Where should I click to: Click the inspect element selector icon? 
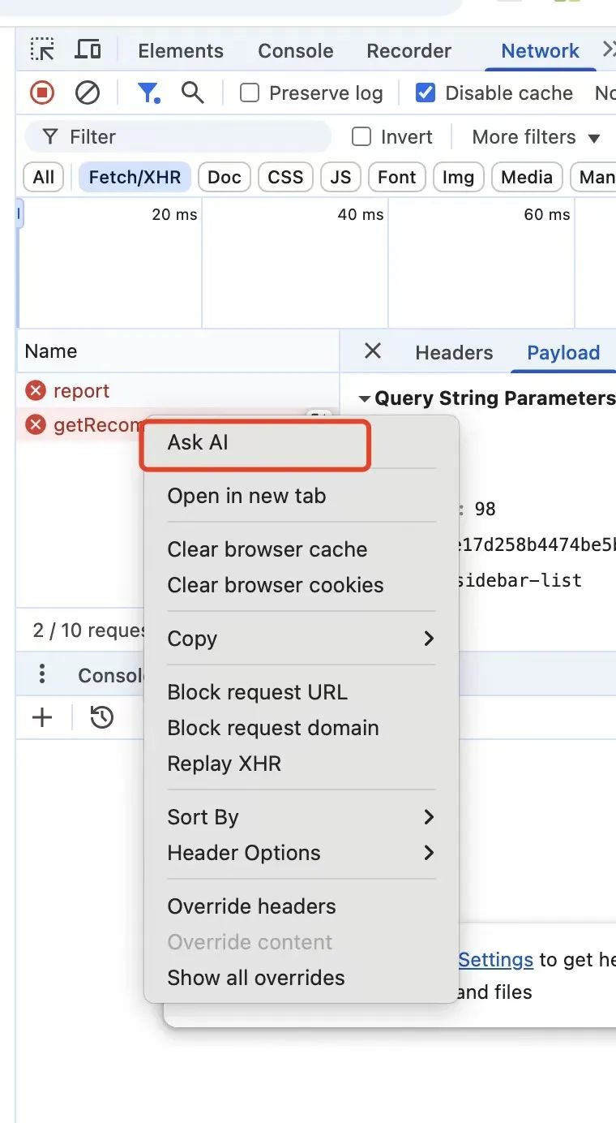42,50
